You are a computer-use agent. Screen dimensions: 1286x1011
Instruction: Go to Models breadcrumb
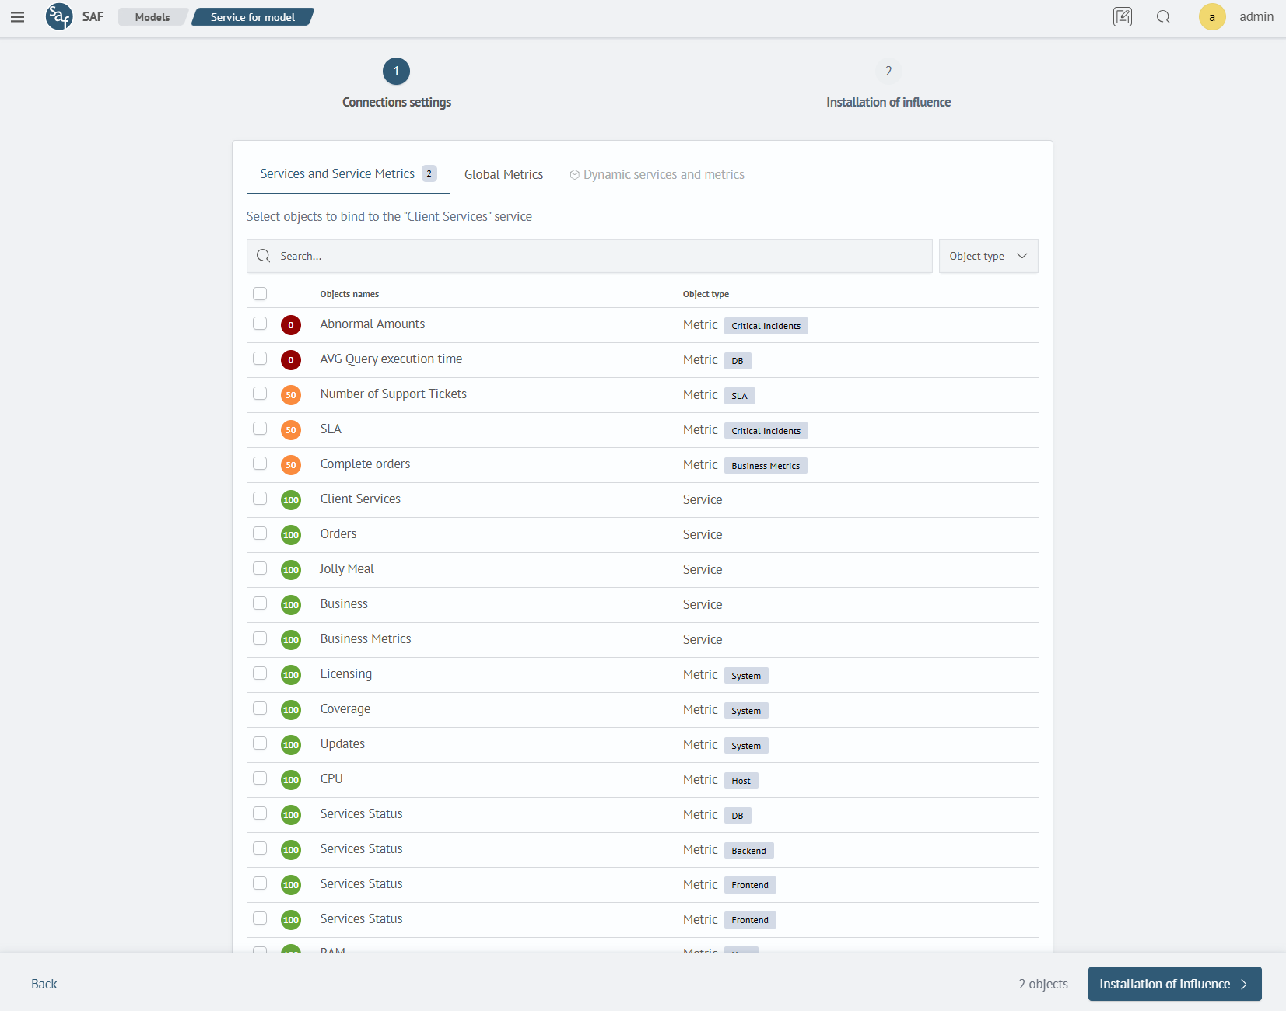(x=152, y=17)
